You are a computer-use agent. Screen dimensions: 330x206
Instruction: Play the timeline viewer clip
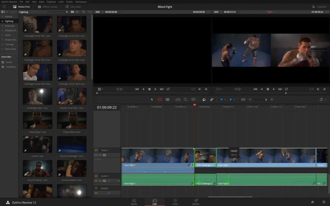274,89
